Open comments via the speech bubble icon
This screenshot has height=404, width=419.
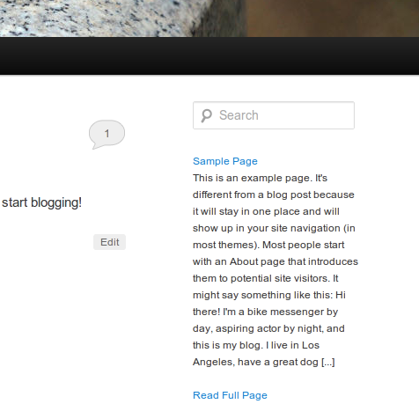click(x=107, y=135)
